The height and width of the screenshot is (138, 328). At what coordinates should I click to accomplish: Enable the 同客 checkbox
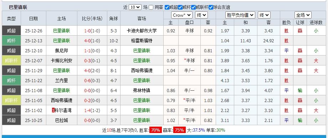coord(151,7)
